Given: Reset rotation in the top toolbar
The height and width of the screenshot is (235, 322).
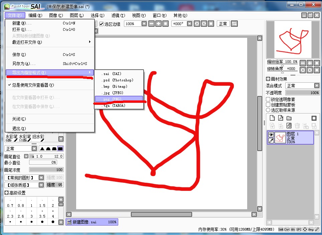Looking at the screenshot, I should (211, 24).
